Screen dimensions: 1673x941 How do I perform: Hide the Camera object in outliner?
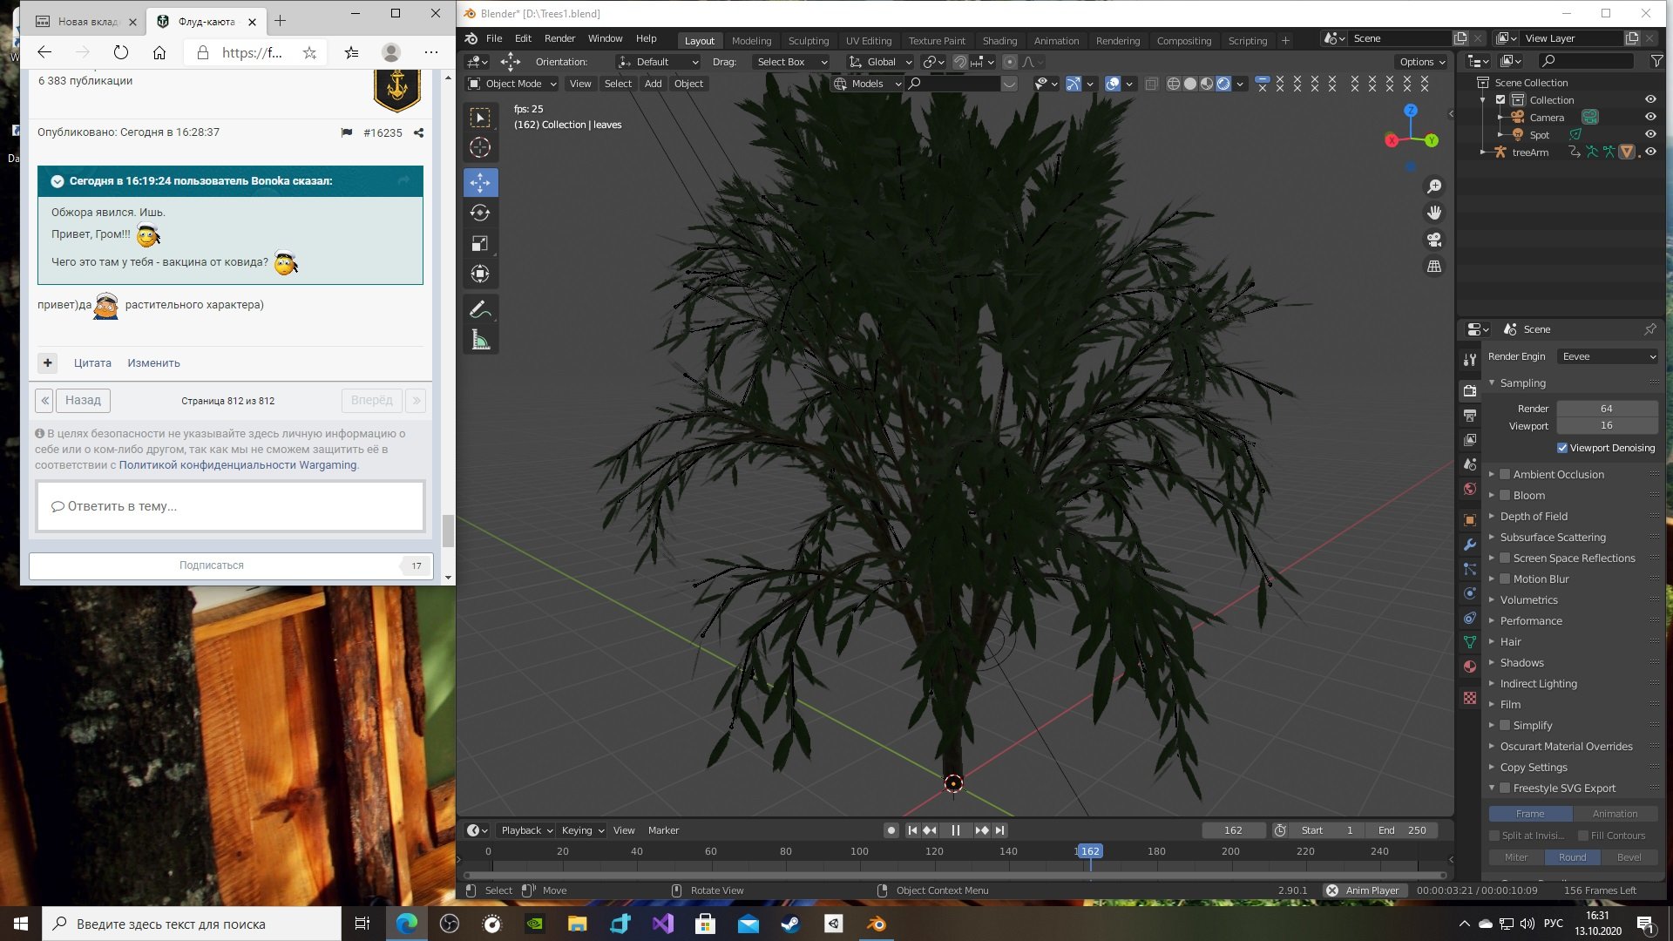coord(1650,117)
